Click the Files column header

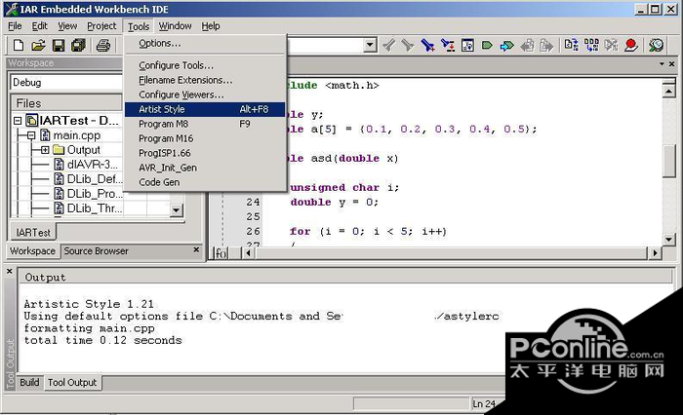coord(66,103)
